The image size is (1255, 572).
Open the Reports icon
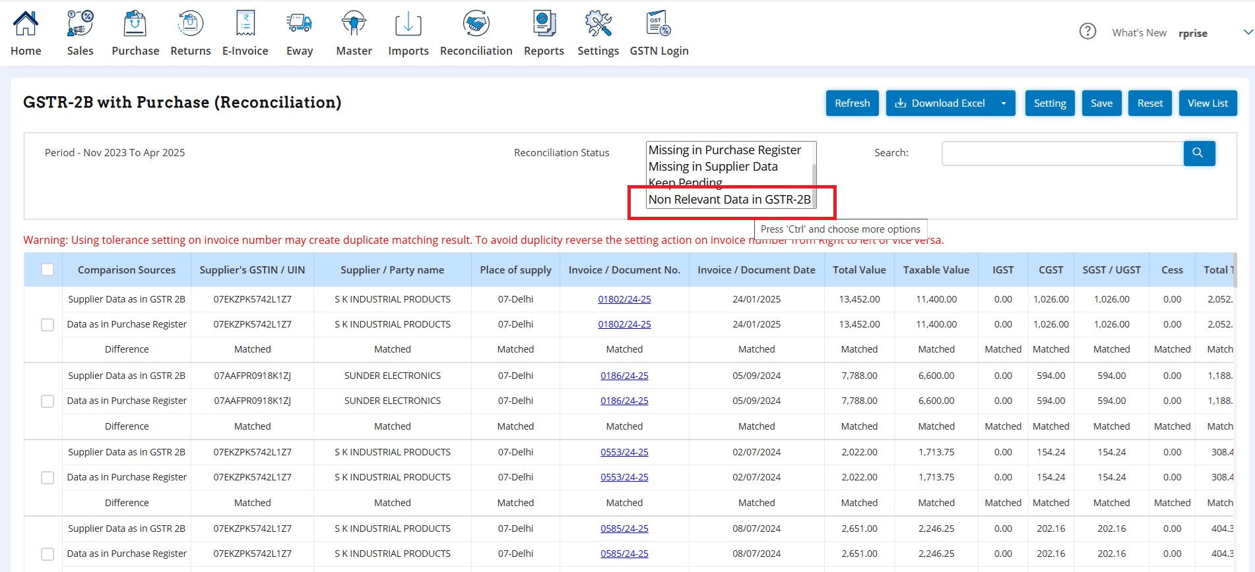[x=544, y=24]
